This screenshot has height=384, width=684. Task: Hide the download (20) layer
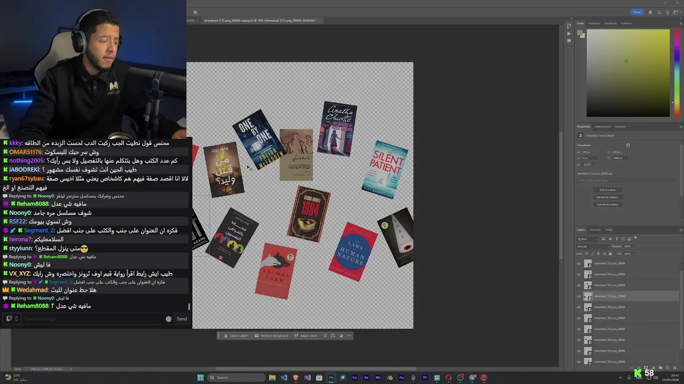[x=579, y=307]
